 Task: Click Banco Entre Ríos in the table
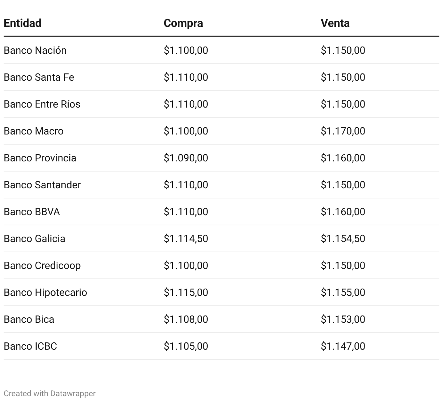pos(42,104)
